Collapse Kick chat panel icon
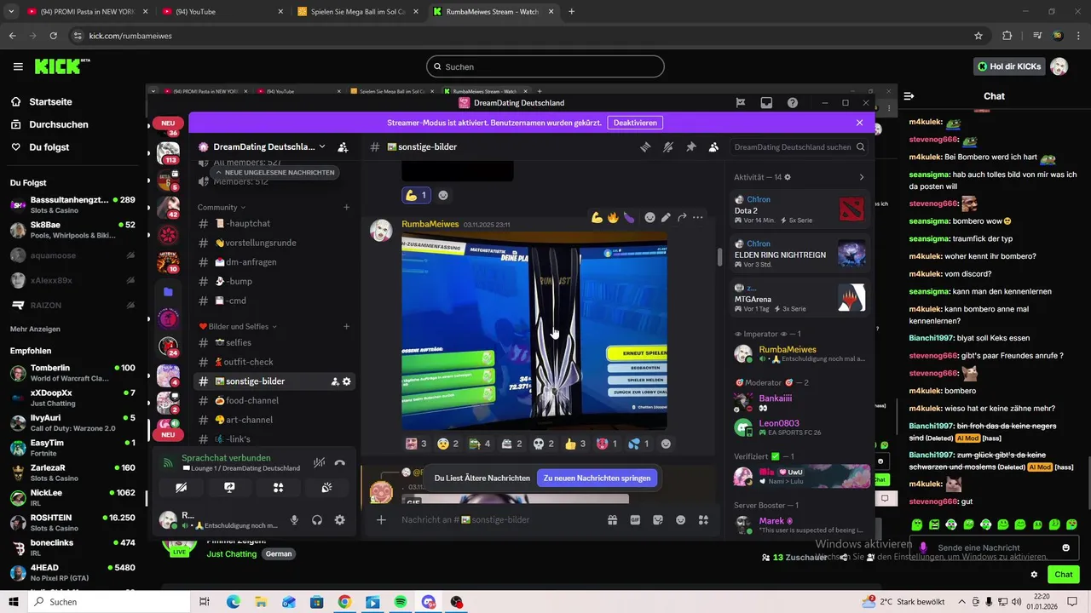1091x613 pixels. tap(909, 96)
